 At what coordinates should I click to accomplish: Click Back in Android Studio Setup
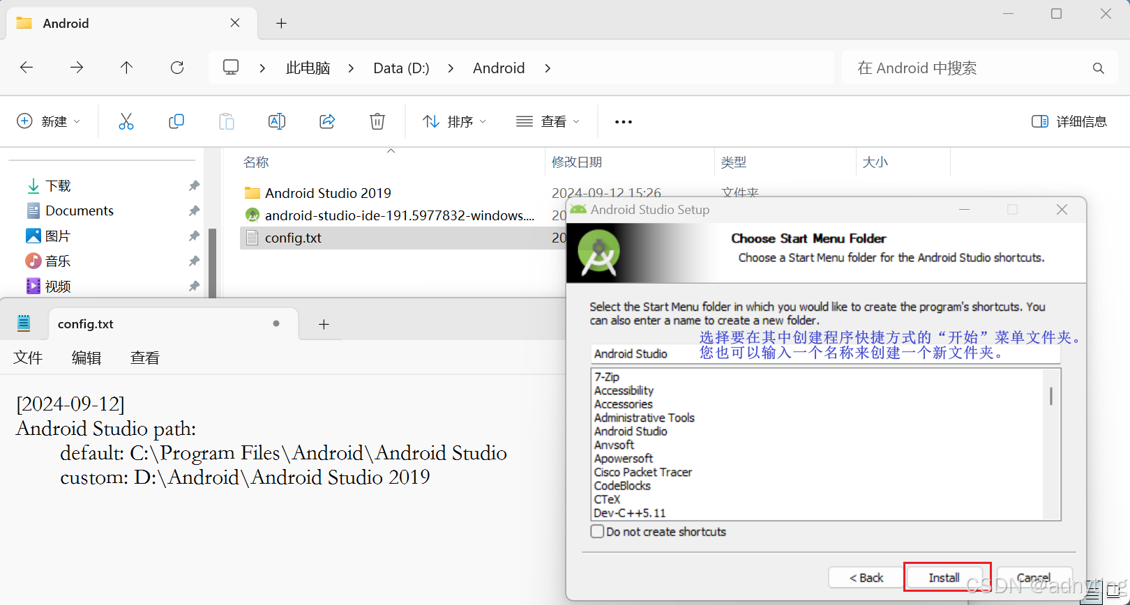point(866,578)
